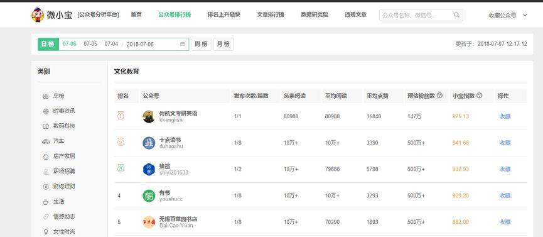Open 无锡百草园书店 avatar
The image size is (543, 237).
(x=149, y=222)
